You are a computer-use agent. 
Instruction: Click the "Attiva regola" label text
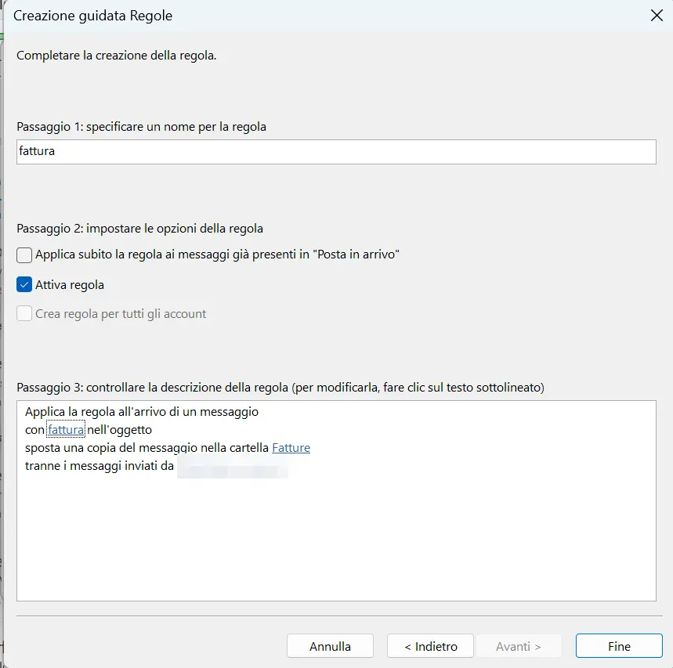pyautogui.click(x=68, y=284)
